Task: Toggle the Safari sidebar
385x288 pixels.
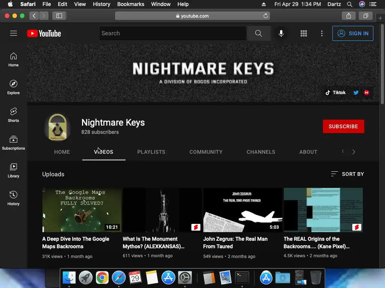Action: point(59,16)
